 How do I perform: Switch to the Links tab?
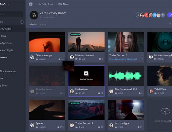tap(43, 24)
